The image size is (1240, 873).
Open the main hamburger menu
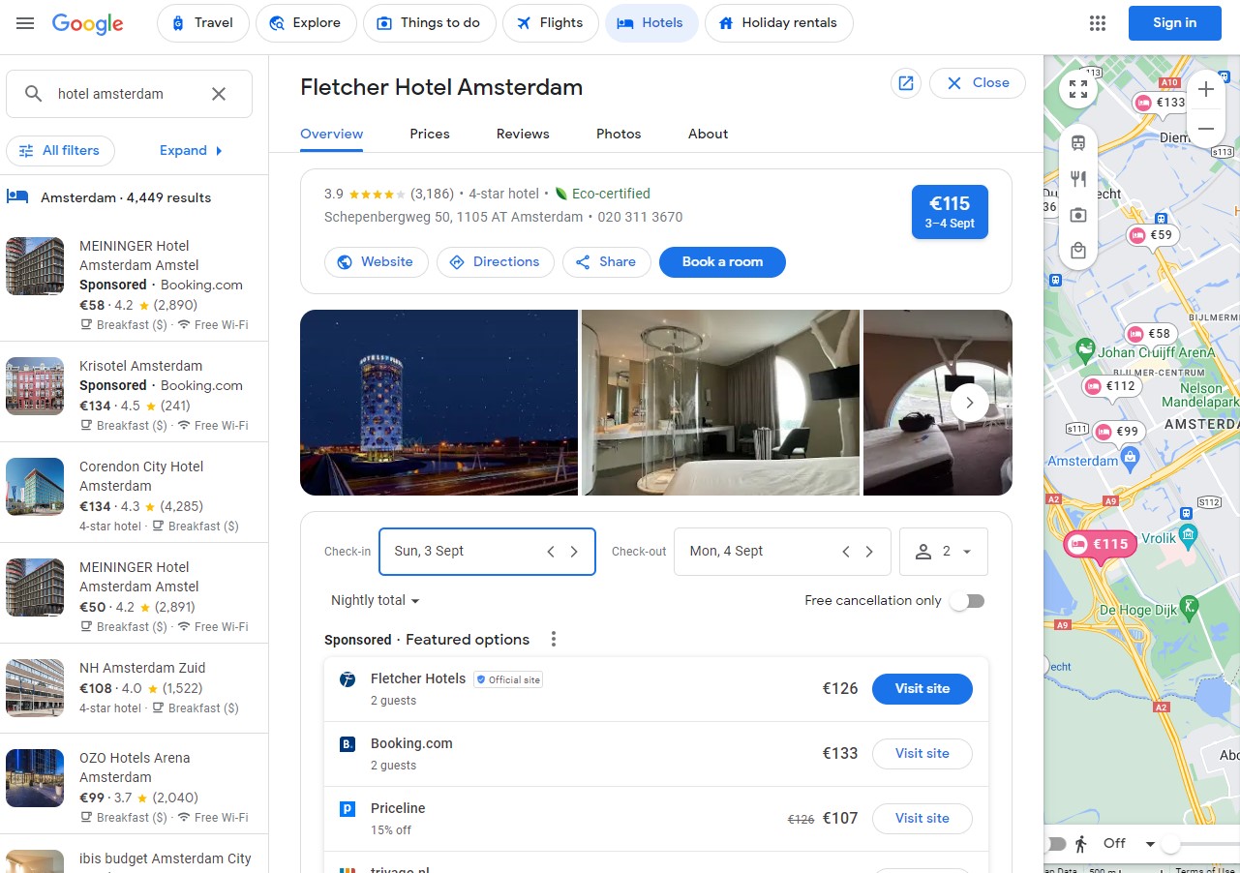[25, 23]
